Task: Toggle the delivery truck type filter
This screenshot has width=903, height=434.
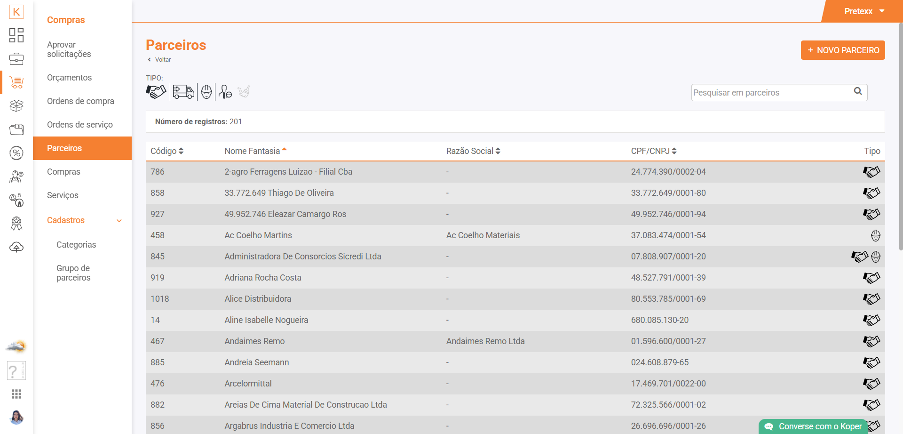Action: click(183, 91)
